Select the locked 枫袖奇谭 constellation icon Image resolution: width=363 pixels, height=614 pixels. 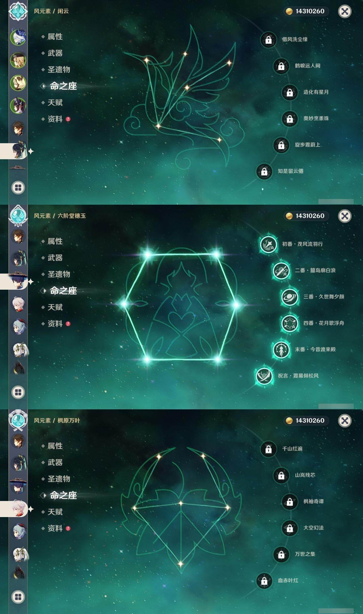coord(290,502)
